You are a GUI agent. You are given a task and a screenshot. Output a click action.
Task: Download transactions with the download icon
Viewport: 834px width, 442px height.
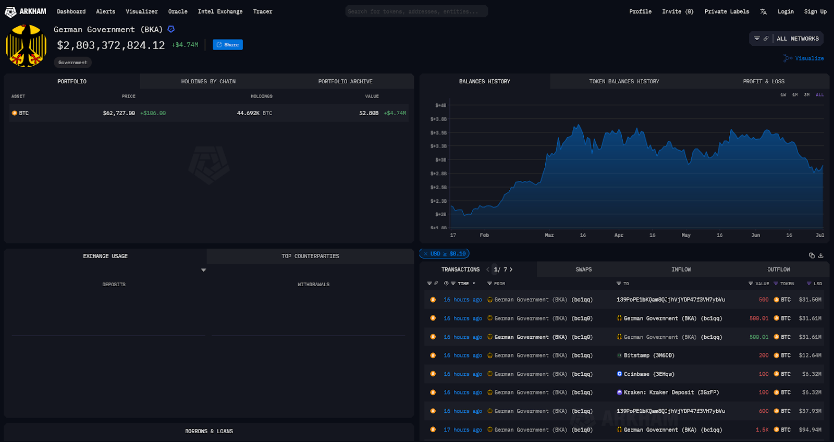point(821,255)
